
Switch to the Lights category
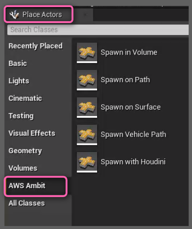(x=19, y=81)
